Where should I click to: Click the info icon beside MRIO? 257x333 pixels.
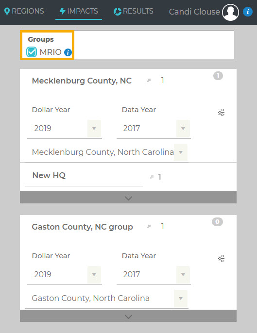pos(68,52)
